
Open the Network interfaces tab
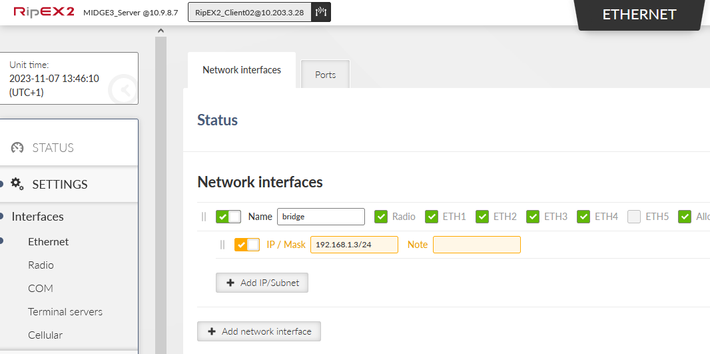242,70
